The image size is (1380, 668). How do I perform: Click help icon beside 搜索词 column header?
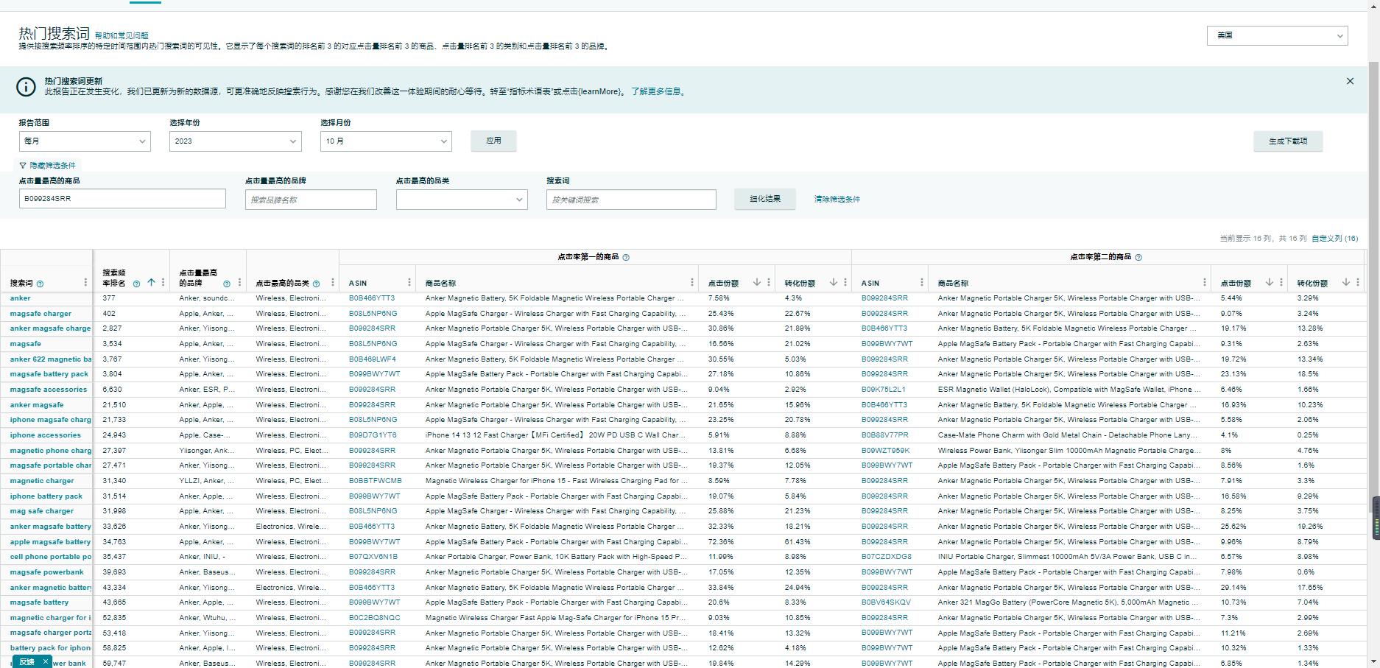tap(40, 284)
